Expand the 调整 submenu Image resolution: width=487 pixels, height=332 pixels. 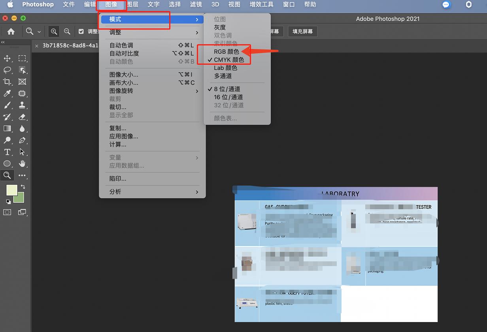coord(152,32)
